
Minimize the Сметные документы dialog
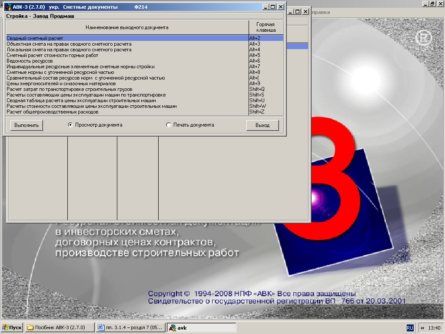[266, 7]
